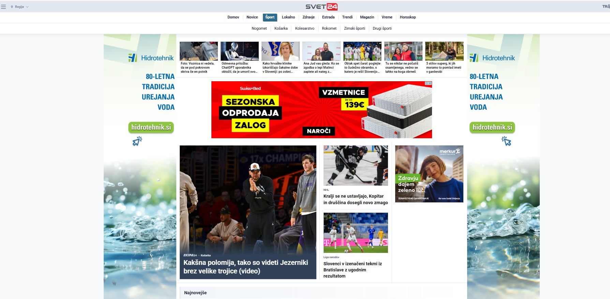Click the Svet24 logo
This screenshot has height=299, width=610.
click(x=321, y=7)
